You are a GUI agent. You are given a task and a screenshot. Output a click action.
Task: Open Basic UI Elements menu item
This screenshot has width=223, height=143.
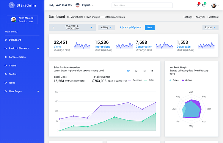(19, 49)
